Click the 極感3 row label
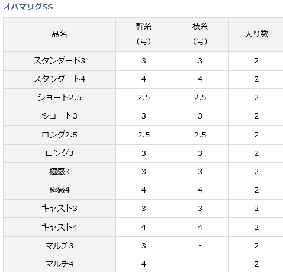The height and width of the screenshot is (272, 283). tap(59, 172)
